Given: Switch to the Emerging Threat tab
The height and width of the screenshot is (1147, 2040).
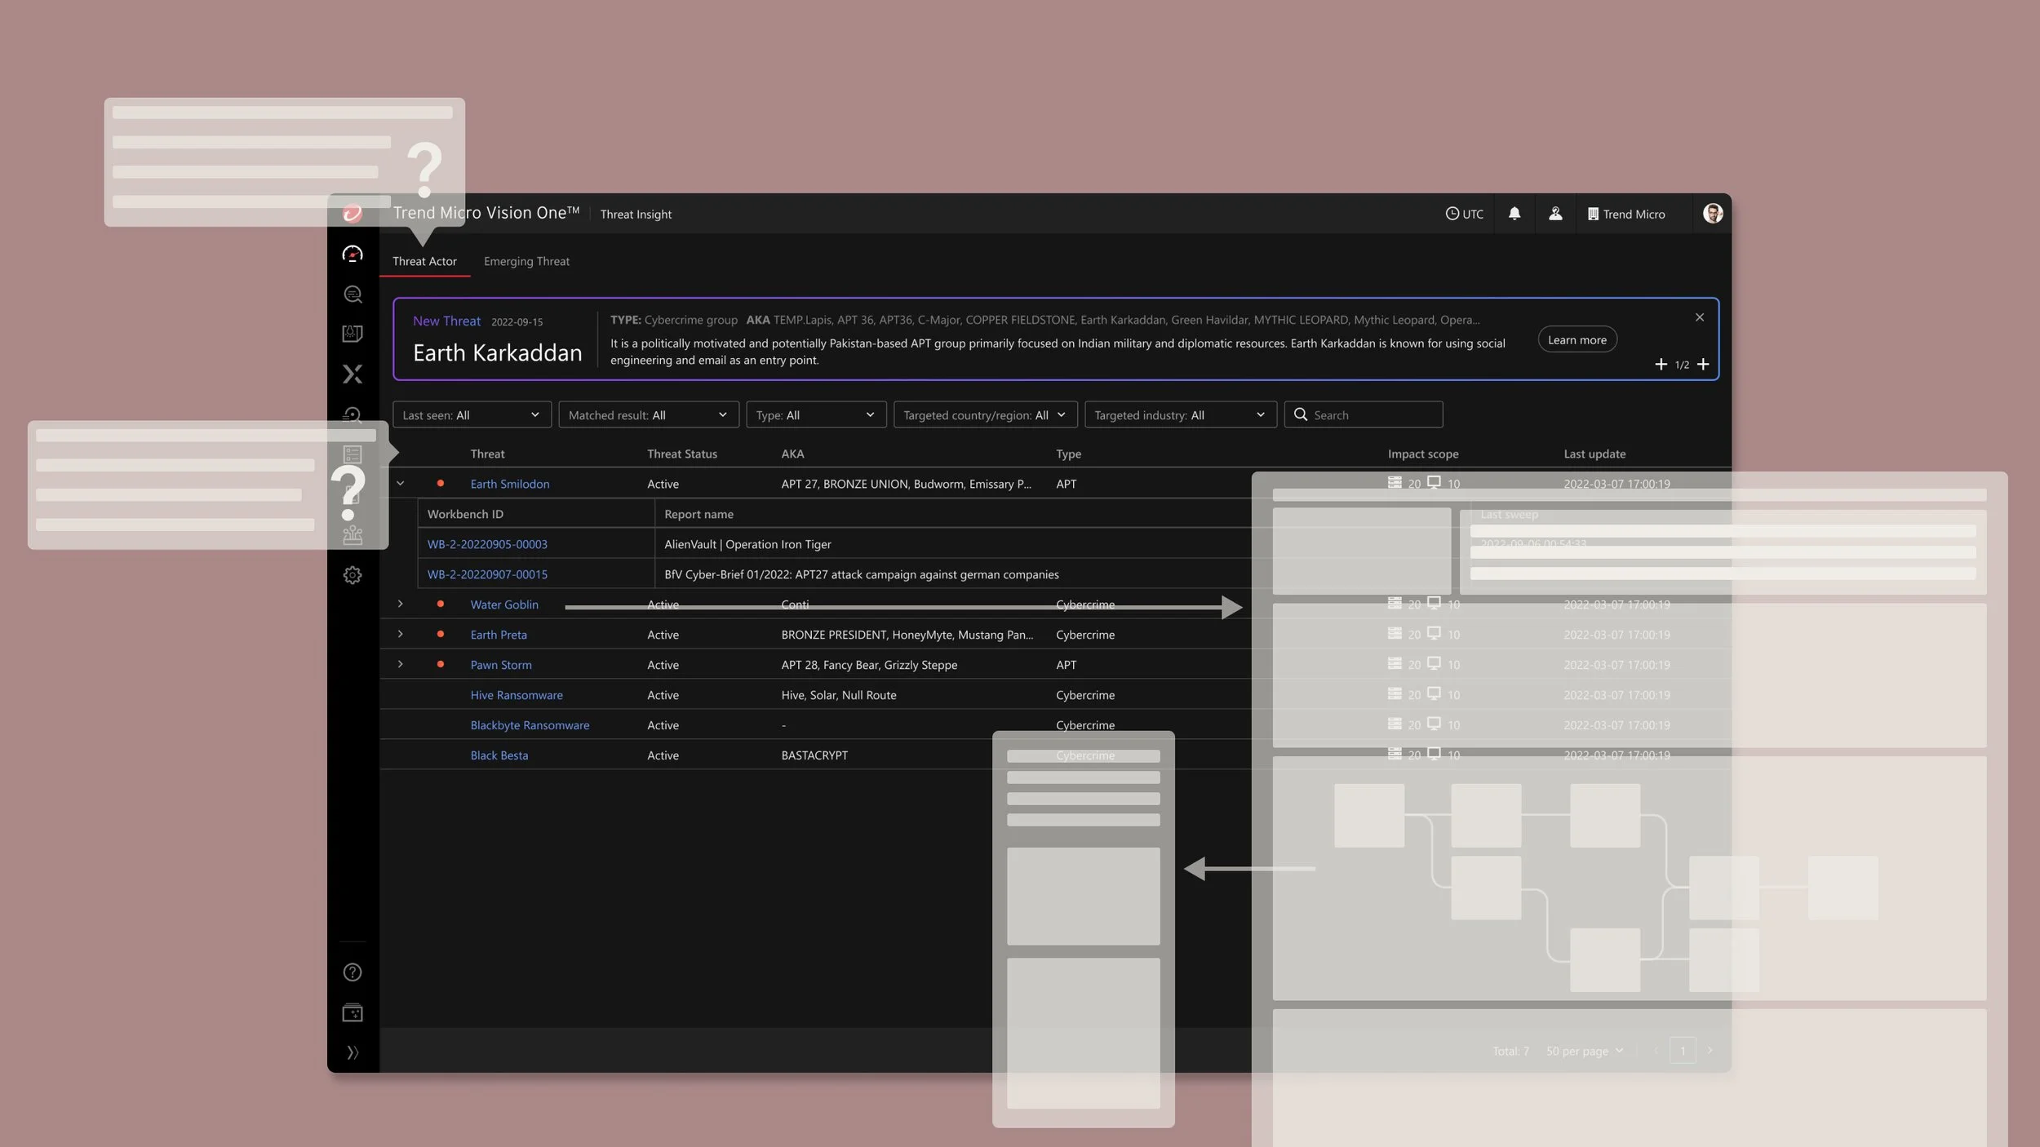Looking at the screenshot, I should (526, 262).
